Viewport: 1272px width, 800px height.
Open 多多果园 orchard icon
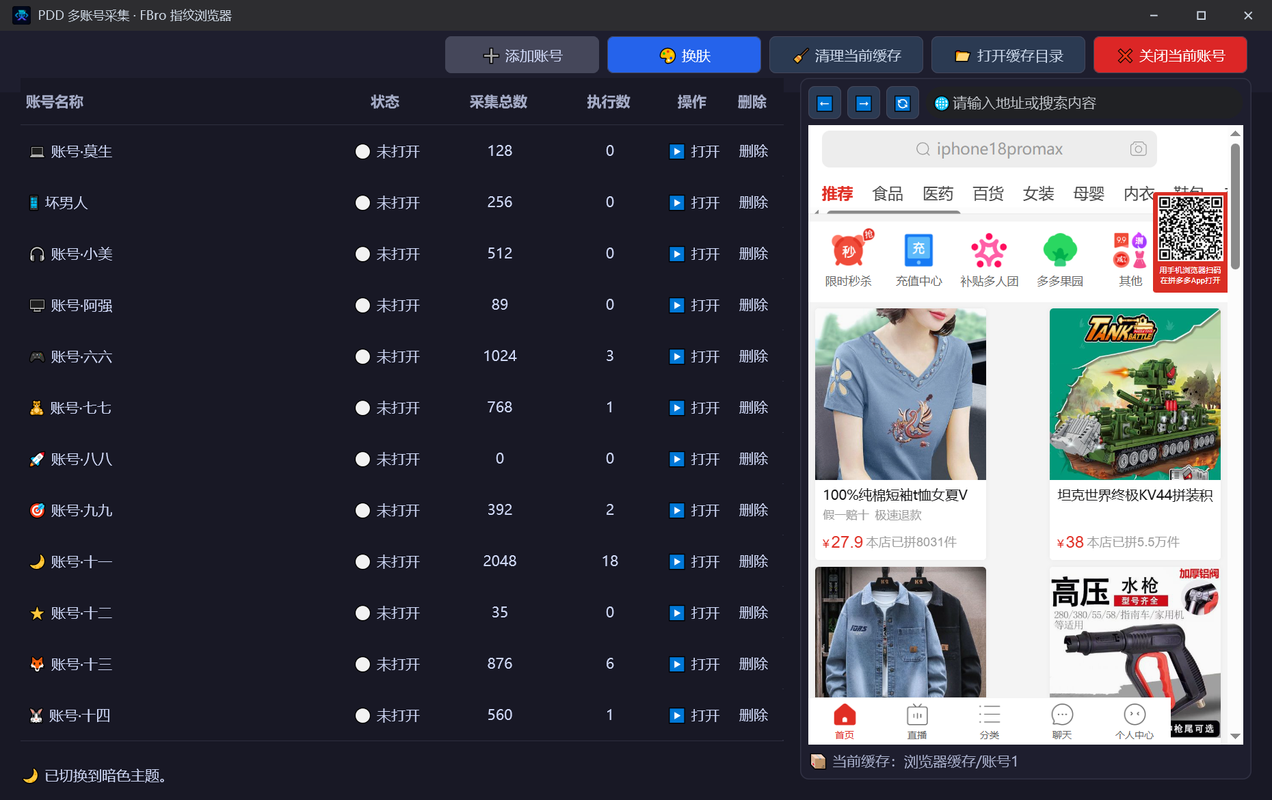(x=1060, y=250)
